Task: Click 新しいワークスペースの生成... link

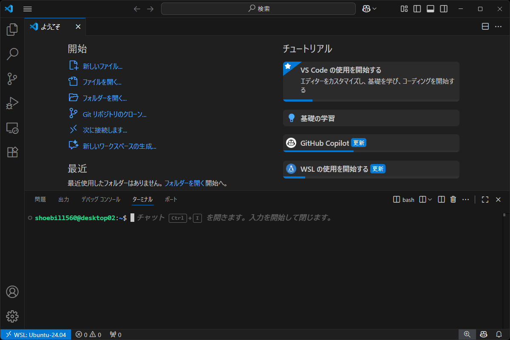Action: (119, 146)
